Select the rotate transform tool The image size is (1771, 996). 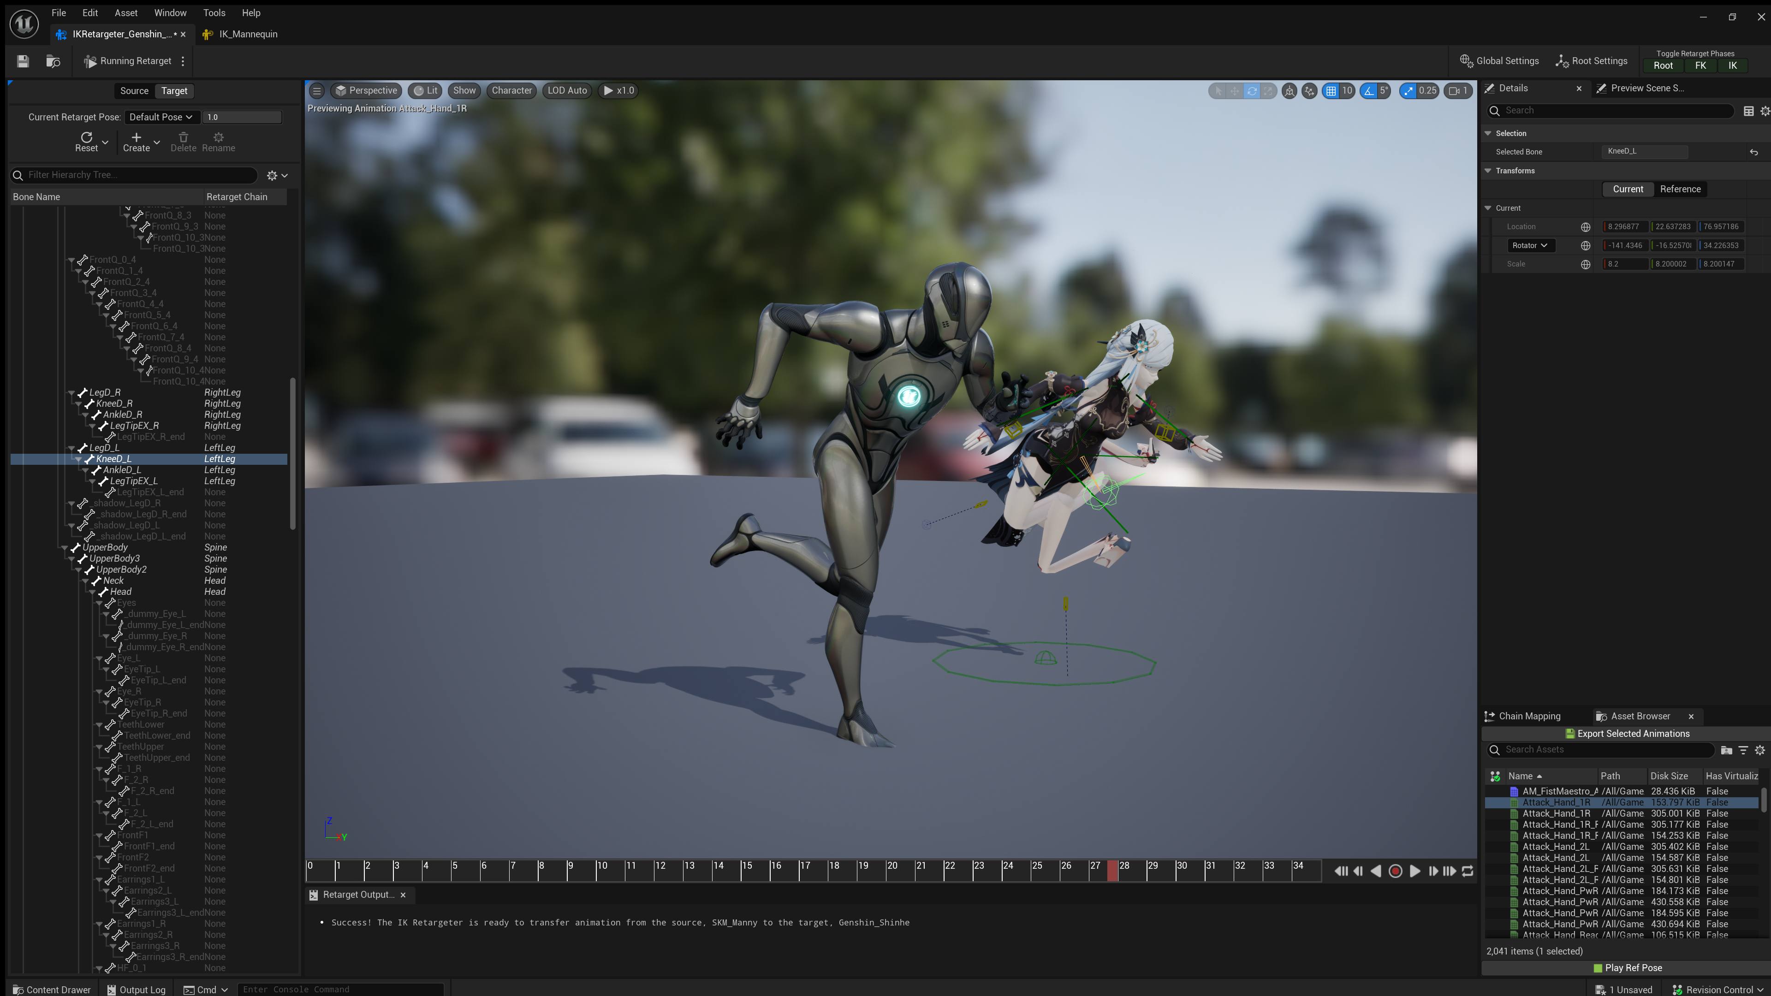point(1251,91)
